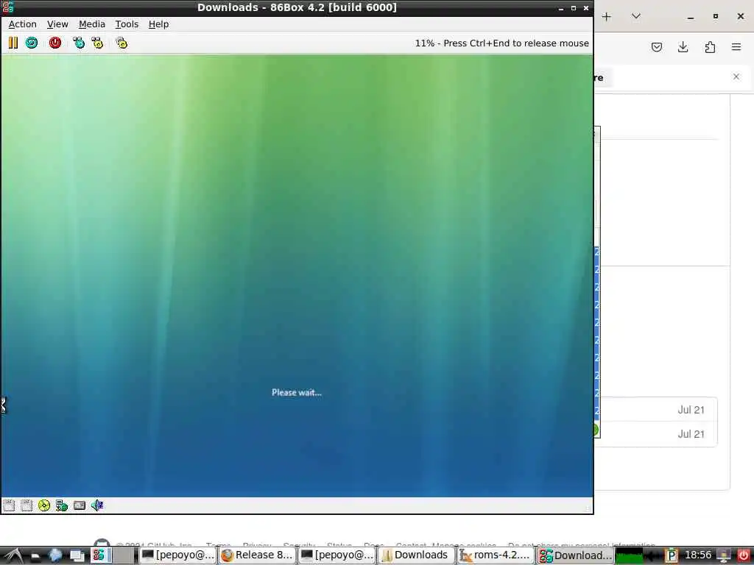Send Ctrl+Alt+Del via toolbar icon
The image size is (754, 565).
point(78,43)
